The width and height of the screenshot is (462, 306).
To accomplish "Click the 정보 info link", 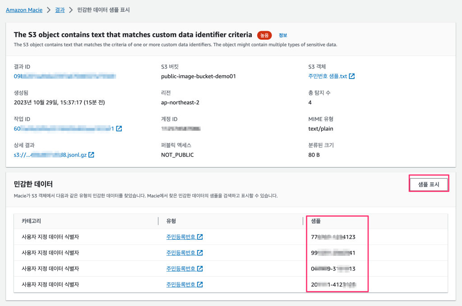I will [x=283, y=35].
